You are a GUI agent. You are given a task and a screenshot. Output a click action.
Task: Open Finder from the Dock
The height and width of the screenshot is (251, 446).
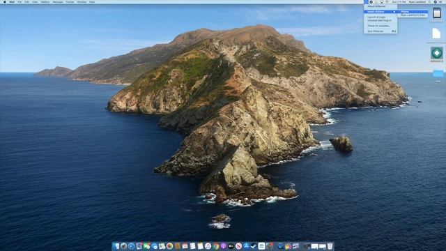click(116, 246)
